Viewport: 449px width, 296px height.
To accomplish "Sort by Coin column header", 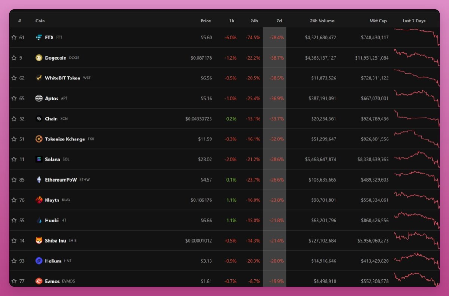I will 40,21.
